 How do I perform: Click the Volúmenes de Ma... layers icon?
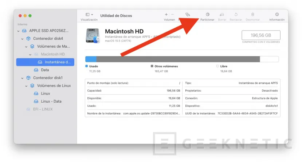pos(32,46)
